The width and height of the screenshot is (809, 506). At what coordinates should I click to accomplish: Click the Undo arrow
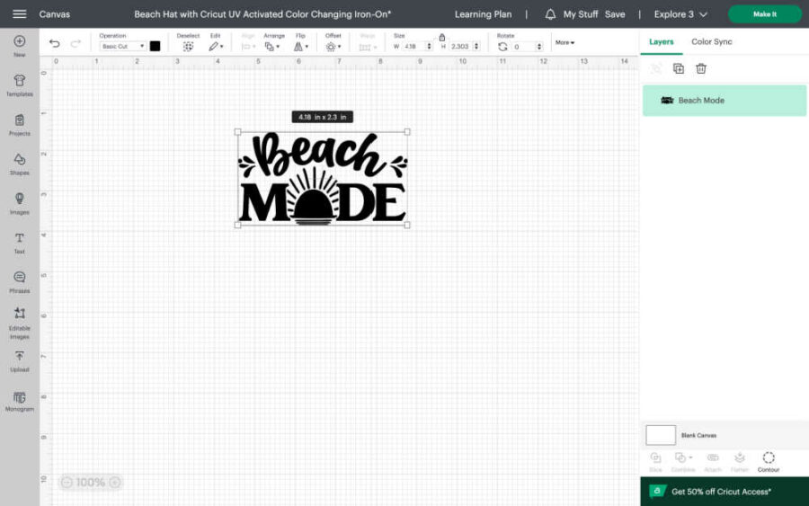click(x=55, y=44)
